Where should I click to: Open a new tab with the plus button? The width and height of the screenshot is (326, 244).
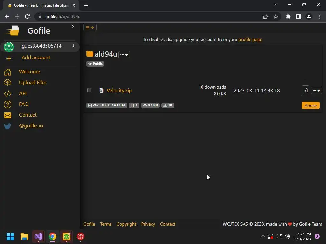click(86, 5)
